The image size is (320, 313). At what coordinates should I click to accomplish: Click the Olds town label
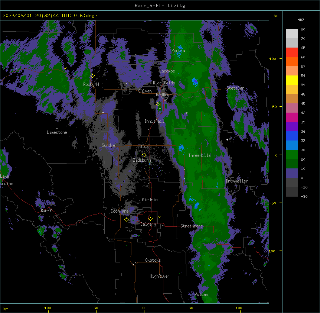click(x=144, y=146)
